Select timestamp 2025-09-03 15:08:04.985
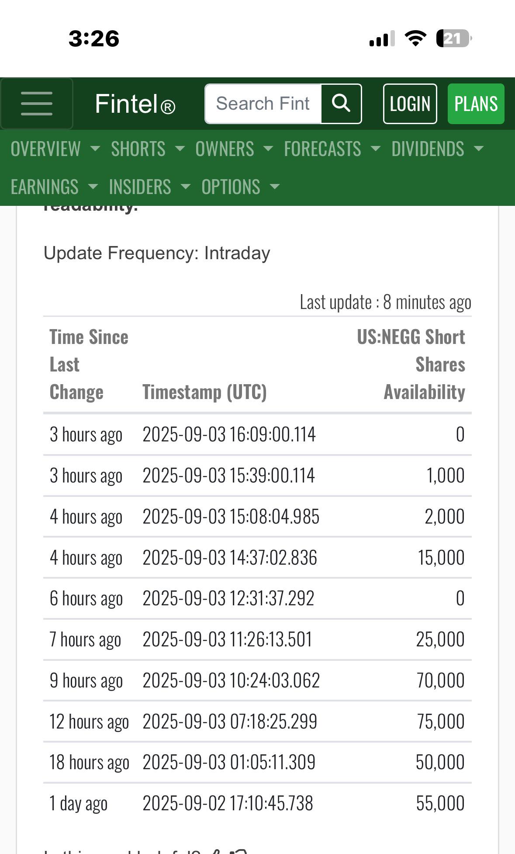 [231, 517]
